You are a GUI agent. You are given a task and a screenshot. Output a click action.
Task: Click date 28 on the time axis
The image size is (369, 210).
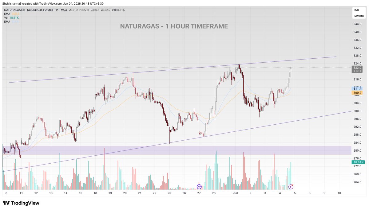(214, 193)
